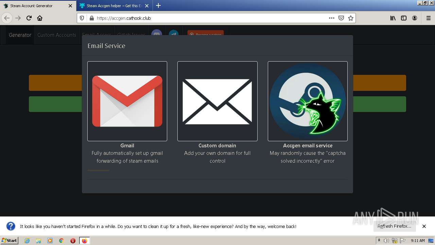Choose the Custom domain envelope card

coord(217,101)
